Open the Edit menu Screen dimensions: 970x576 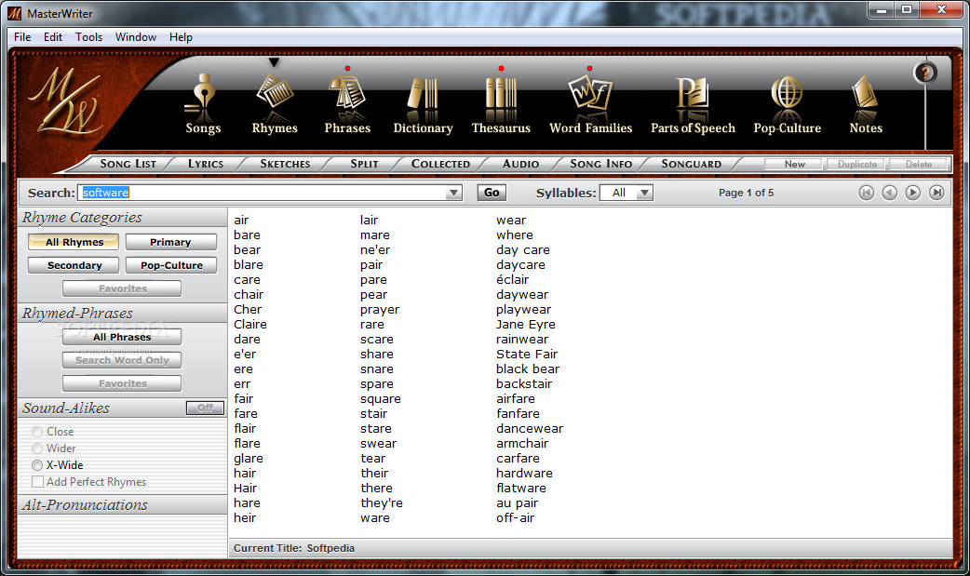coord(52,37)
